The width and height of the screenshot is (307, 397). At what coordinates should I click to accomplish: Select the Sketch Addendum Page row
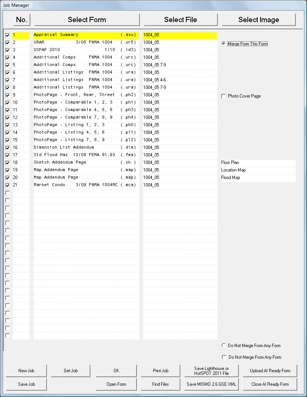pos(86,162)
